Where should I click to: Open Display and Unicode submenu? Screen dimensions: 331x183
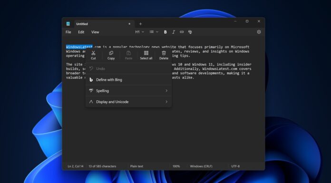coord(128,102)
